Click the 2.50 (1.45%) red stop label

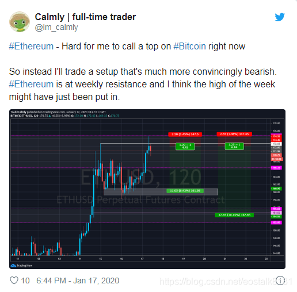click(185, 135)
